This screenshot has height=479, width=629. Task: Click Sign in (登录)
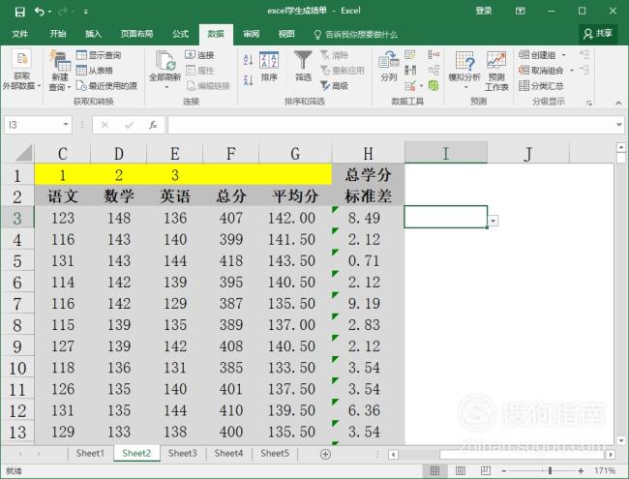click(x=484, y=11)
